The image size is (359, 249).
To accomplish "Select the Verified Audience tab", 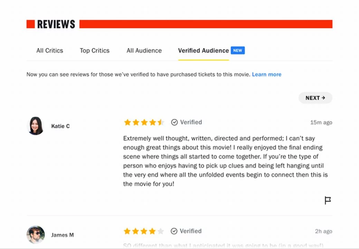I will click(203, 50).
